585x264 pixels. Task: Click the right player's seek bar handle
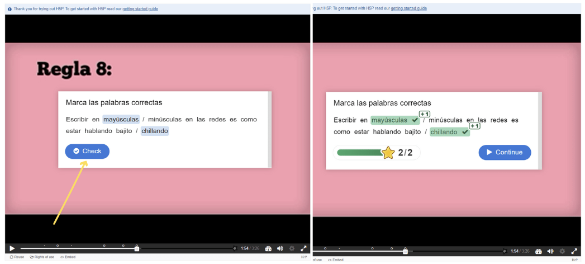[406, 251]
